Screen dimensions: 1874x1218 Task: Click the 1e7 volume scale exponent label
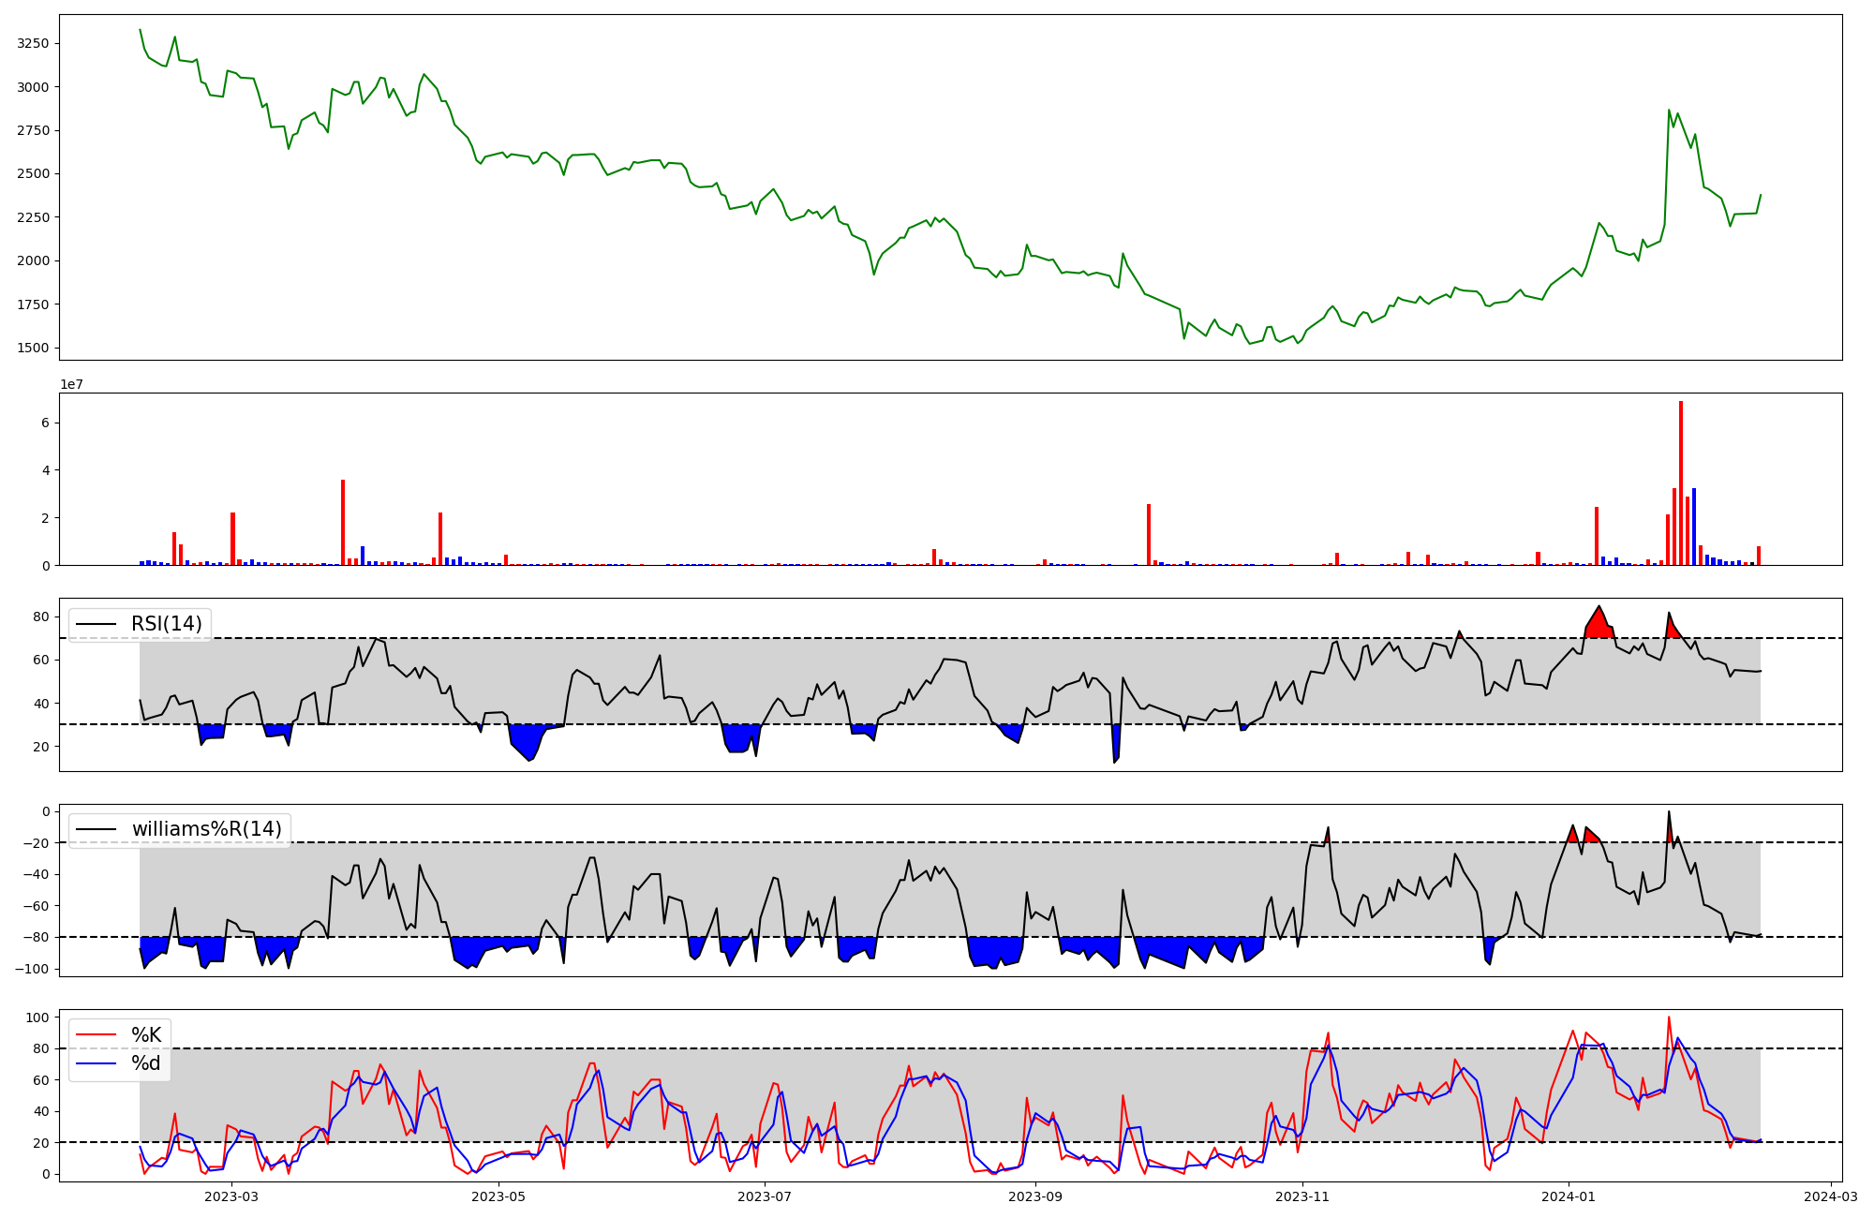click(x=72, y=384)
